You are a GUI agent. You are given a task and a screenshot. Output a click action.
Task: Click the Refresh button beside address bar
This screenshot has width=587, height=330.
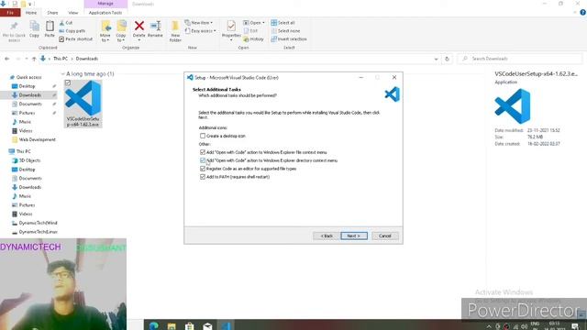pos(447,59)
